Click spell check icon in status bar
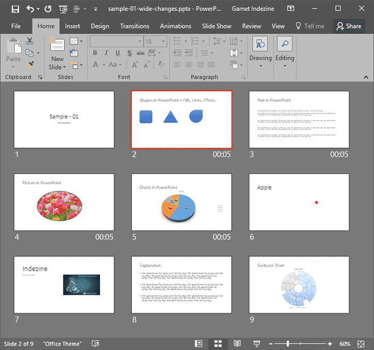Viewport: 374px width, 350px height. pos(95,344)
